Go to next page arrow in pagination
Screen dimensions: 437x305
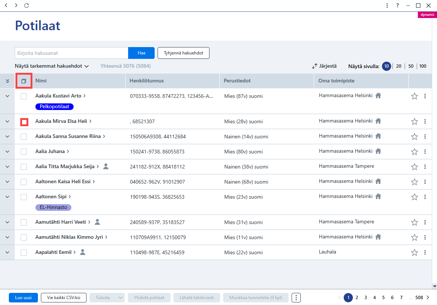tap(428, 298)
